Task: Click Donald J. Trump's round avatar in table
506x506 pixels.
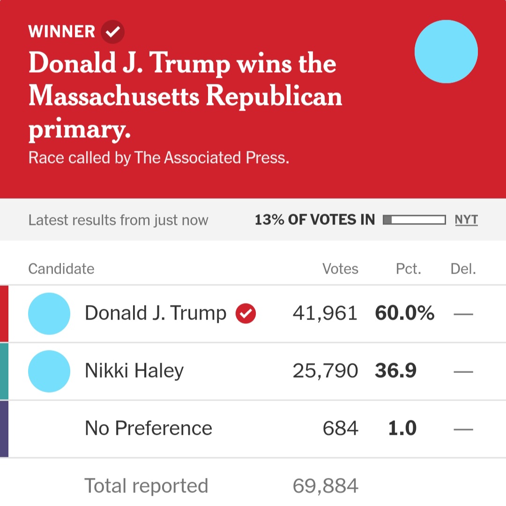Action: tap(49, 313)
